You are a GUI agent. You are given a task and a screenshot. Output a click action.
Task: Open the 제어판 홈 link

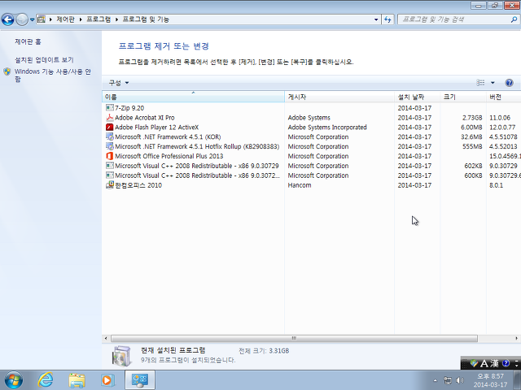[x=28, y=41]
